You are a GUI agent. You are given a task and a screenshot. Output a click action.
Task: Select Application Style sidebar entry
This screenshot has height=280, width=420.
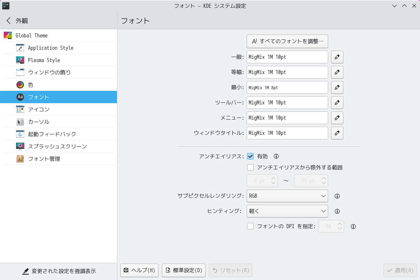pyautogui.click(x=58, y=48)
